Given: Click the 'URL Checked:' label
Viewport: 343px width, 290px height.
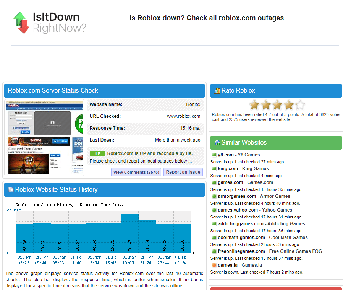Looking at the screenshot, I should 105,116.
